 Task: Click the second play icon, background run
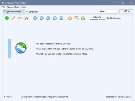click(42, 18)
